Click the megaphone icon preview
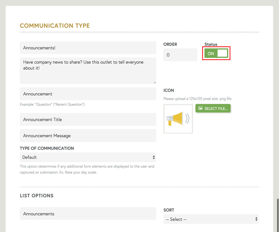The image size is (279, 232). [178, 119]
